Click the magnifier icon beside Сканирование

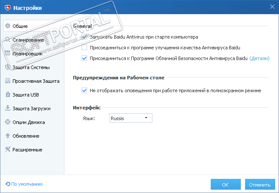click(8, 39)
